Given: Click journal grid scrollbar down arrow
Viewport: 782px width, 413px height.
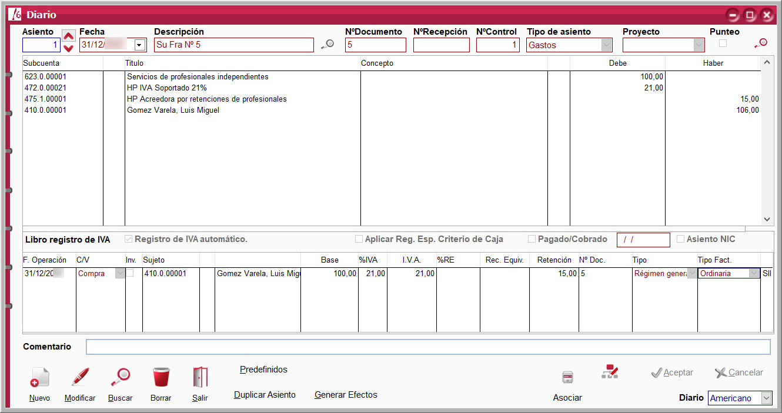Looking at the screenshot, I should [766, 219].
